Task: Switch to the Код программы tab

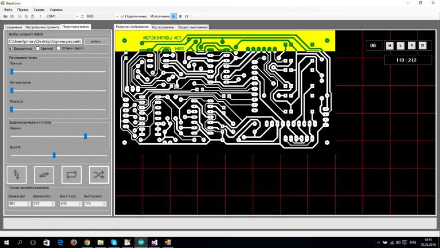Action: click(x=162, y=27)
